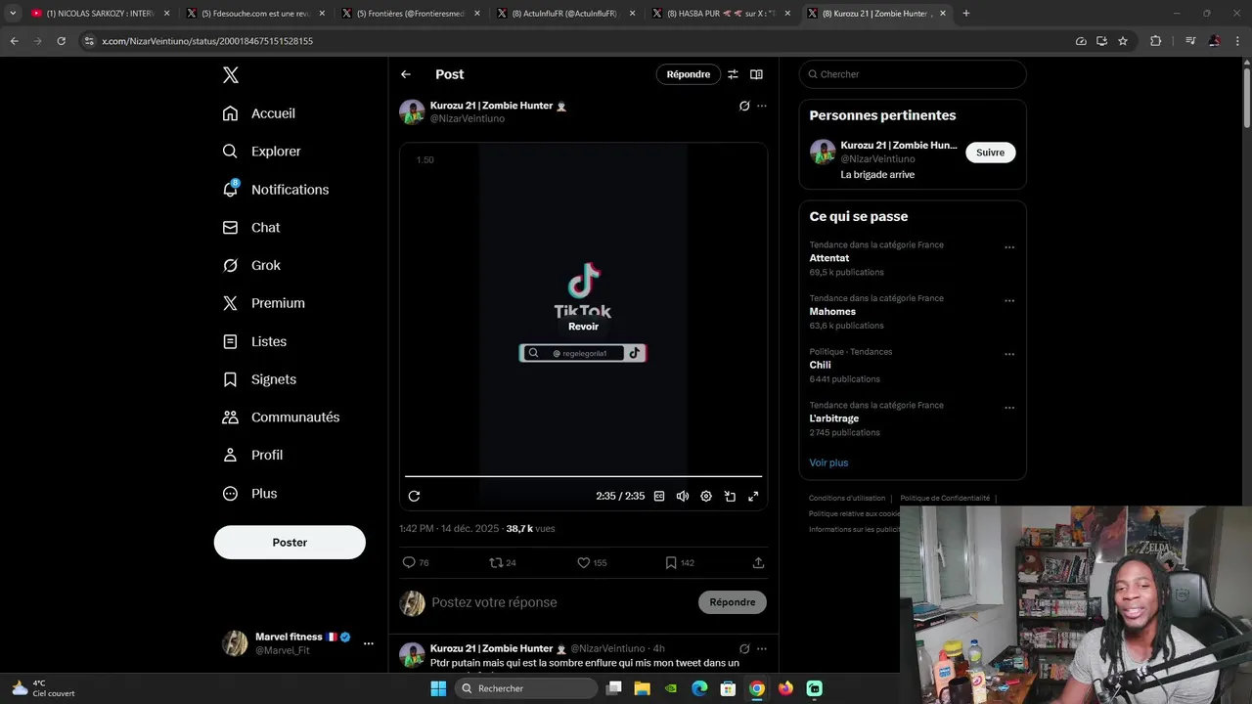Viewport: 1252px width, 704px height.
Task: Open Premium in the sidebar
Action: click(264, 303)
